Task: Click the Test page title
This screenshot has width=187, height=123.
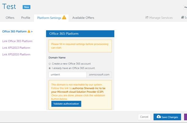Action: 9,6
